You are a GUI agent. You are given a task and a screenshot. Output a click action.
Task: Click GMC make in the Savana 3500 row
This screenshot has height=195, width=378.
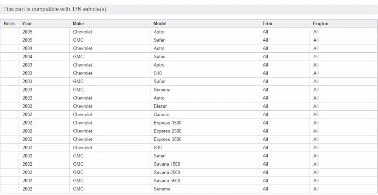[x=78, y=181]
